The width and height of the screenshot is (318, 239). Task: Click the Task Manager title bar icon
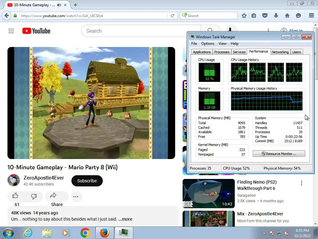pos(192,37)
